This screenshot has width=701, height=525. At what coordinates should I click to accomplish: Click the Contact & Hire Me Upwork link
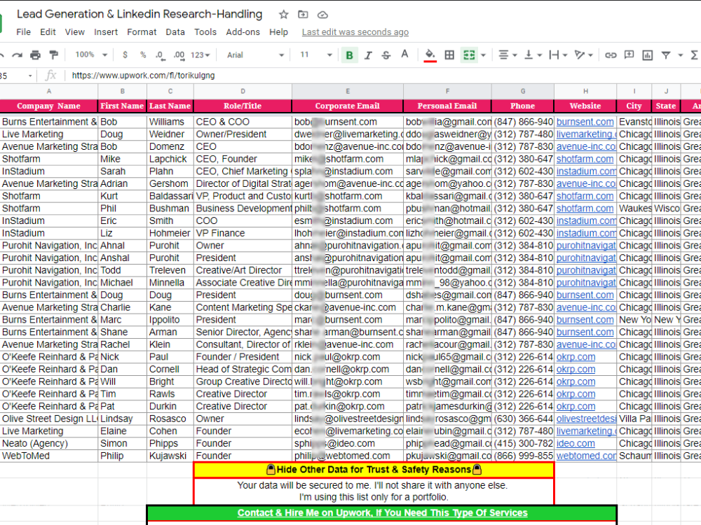[381, 512]
